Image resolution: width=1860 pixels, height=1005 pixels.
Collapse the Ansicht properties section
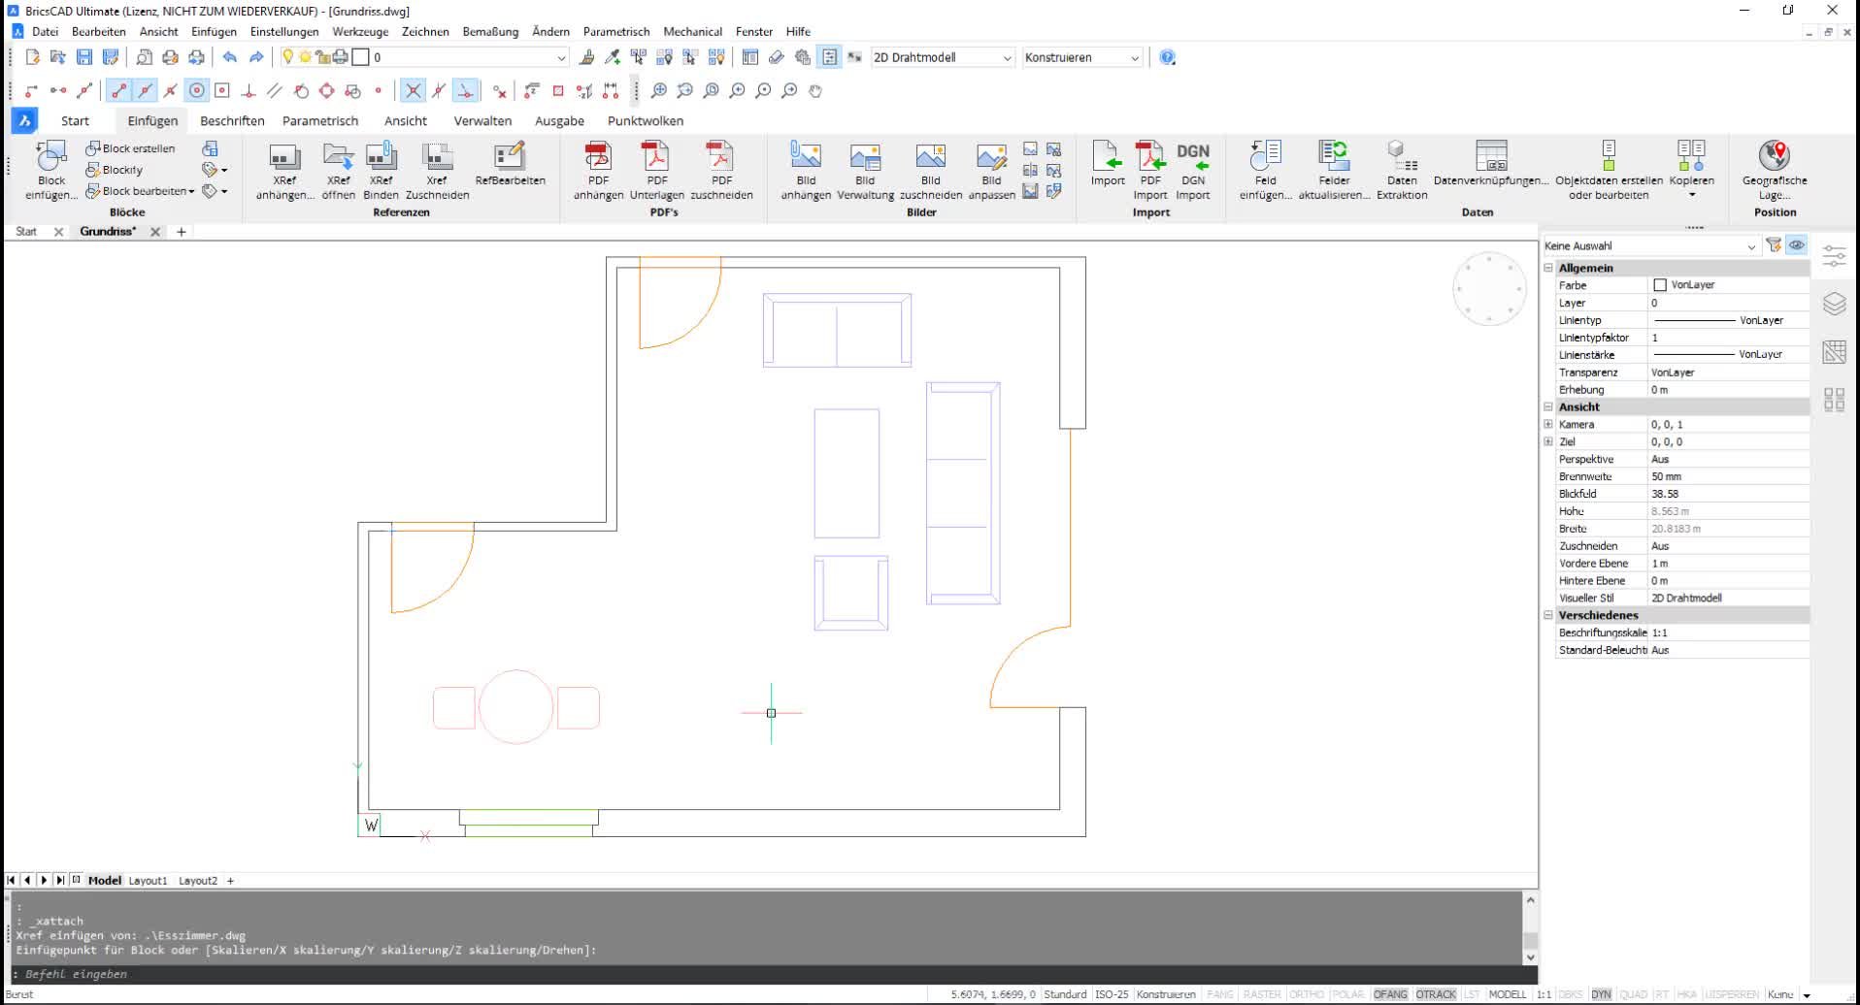coord(1548,407)
